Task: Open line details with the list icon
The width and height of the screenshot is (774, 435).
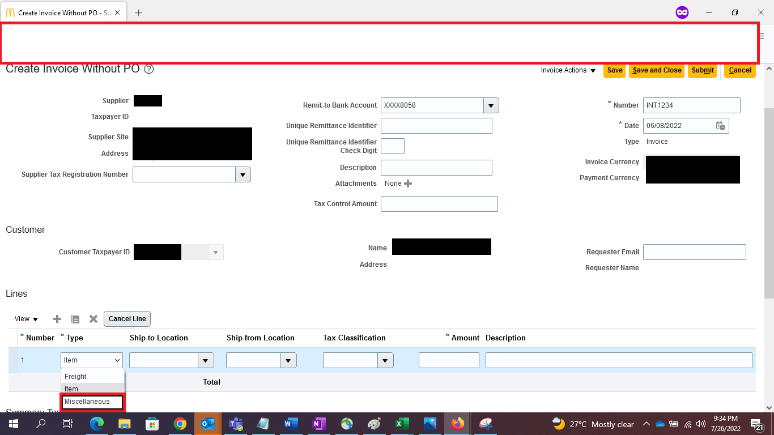Action: 75,319
